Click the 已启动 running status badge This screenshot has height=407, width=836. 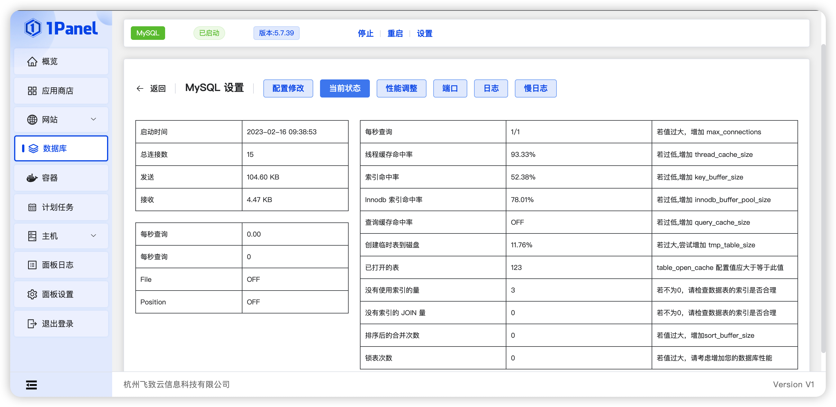[209, 33]
